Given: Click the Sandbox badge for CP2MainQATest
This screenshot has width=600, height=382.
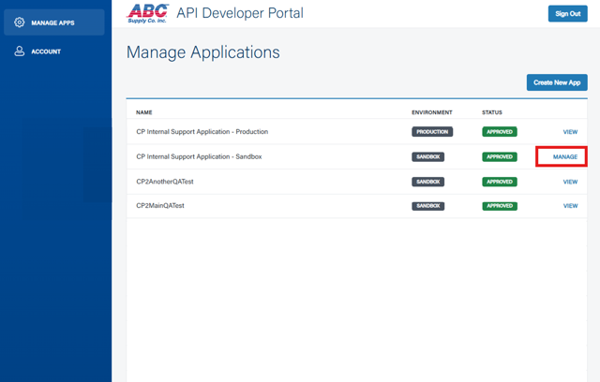Looking at the screenshot, I should pyautogui.click(x=427, y=206).
